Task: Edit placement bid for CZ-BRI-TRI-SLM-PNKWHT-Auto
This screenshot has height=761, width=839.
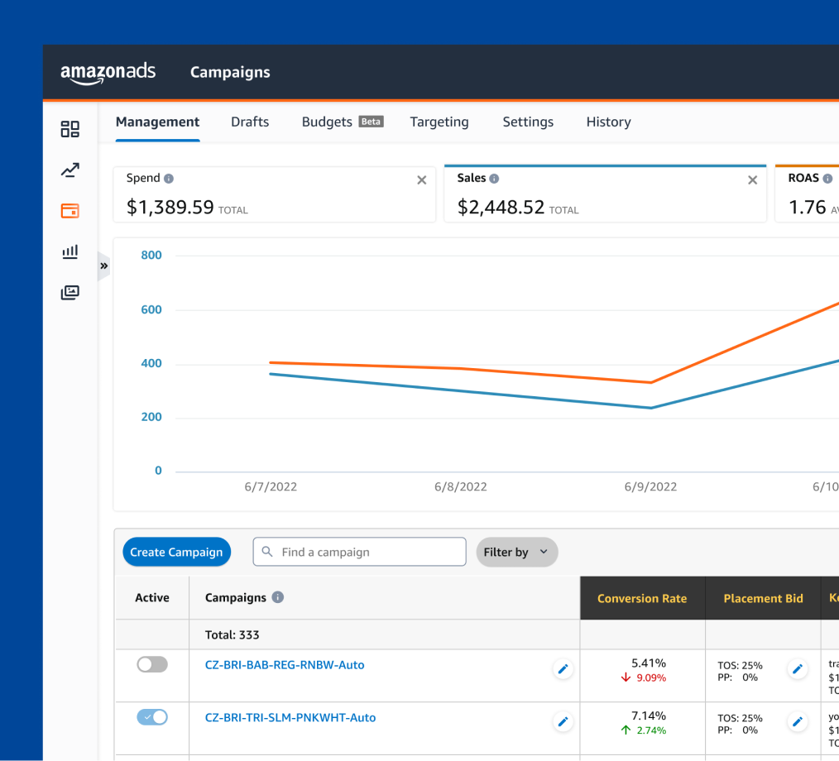Action: click(x=798, y=722)
